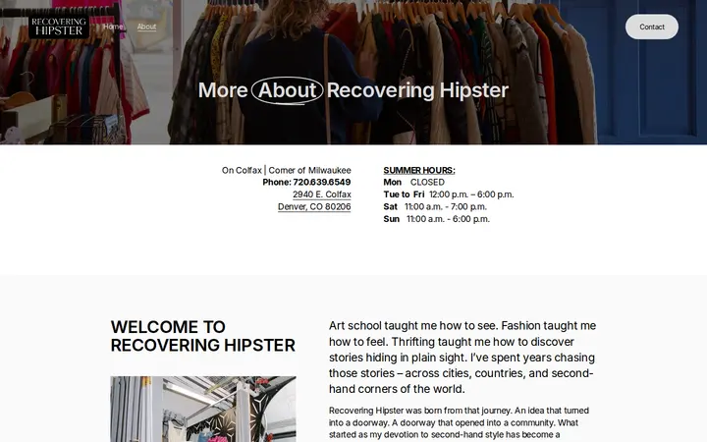Click the SUMMER HOURS heading
Image resolution: width=707 pixels, height=442 pixels.
tap(419, 170)
